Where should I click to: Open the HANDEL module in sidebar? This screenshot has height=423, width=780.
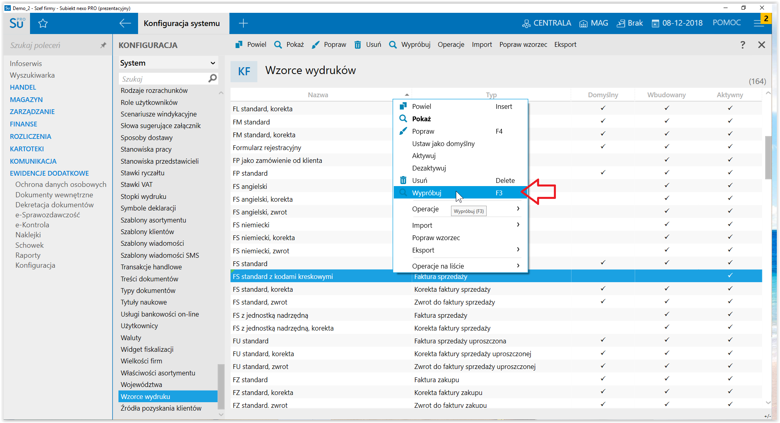[23, 87]
